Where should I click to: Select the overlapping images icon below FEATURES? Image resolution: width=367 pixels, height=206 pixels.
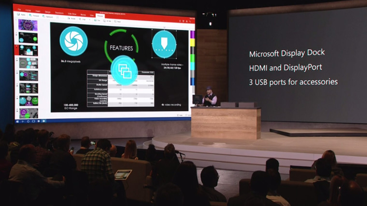[125, 70]
